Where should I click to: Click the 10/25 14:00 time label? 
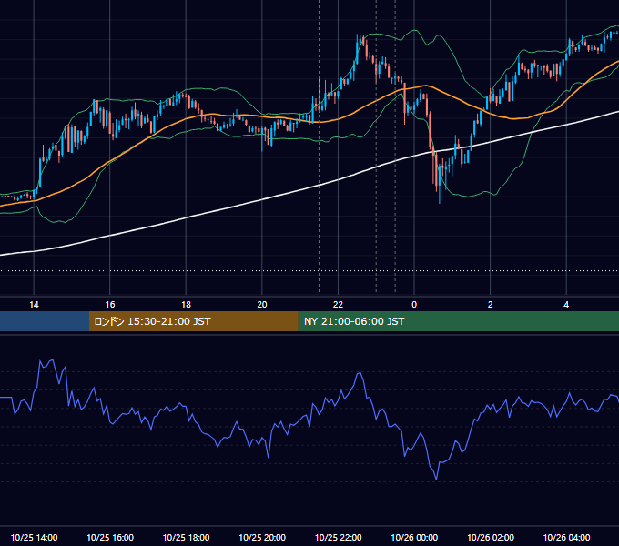point(34,537)
